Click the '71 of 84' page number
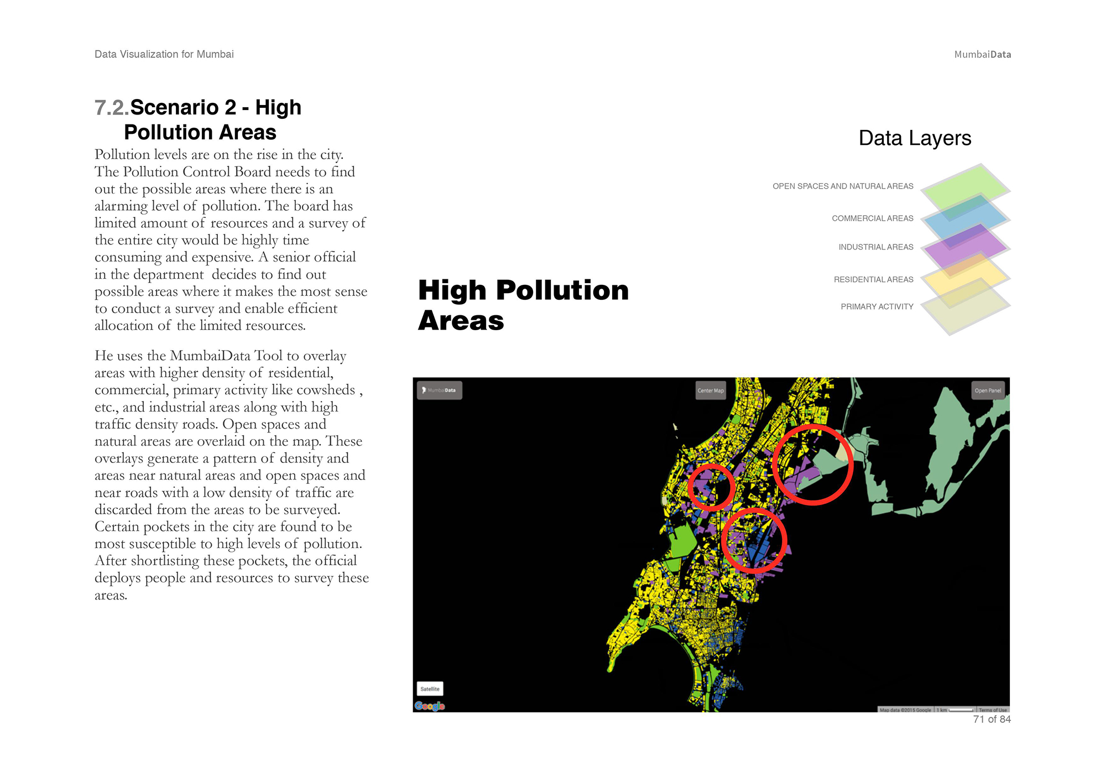 pos(992,719)
